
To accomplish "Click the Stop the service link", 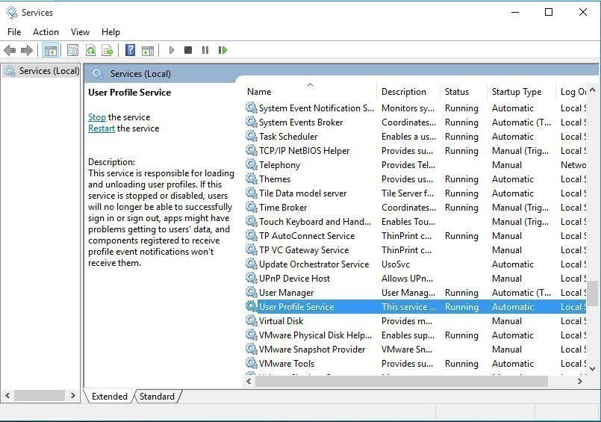I will 97,117.
